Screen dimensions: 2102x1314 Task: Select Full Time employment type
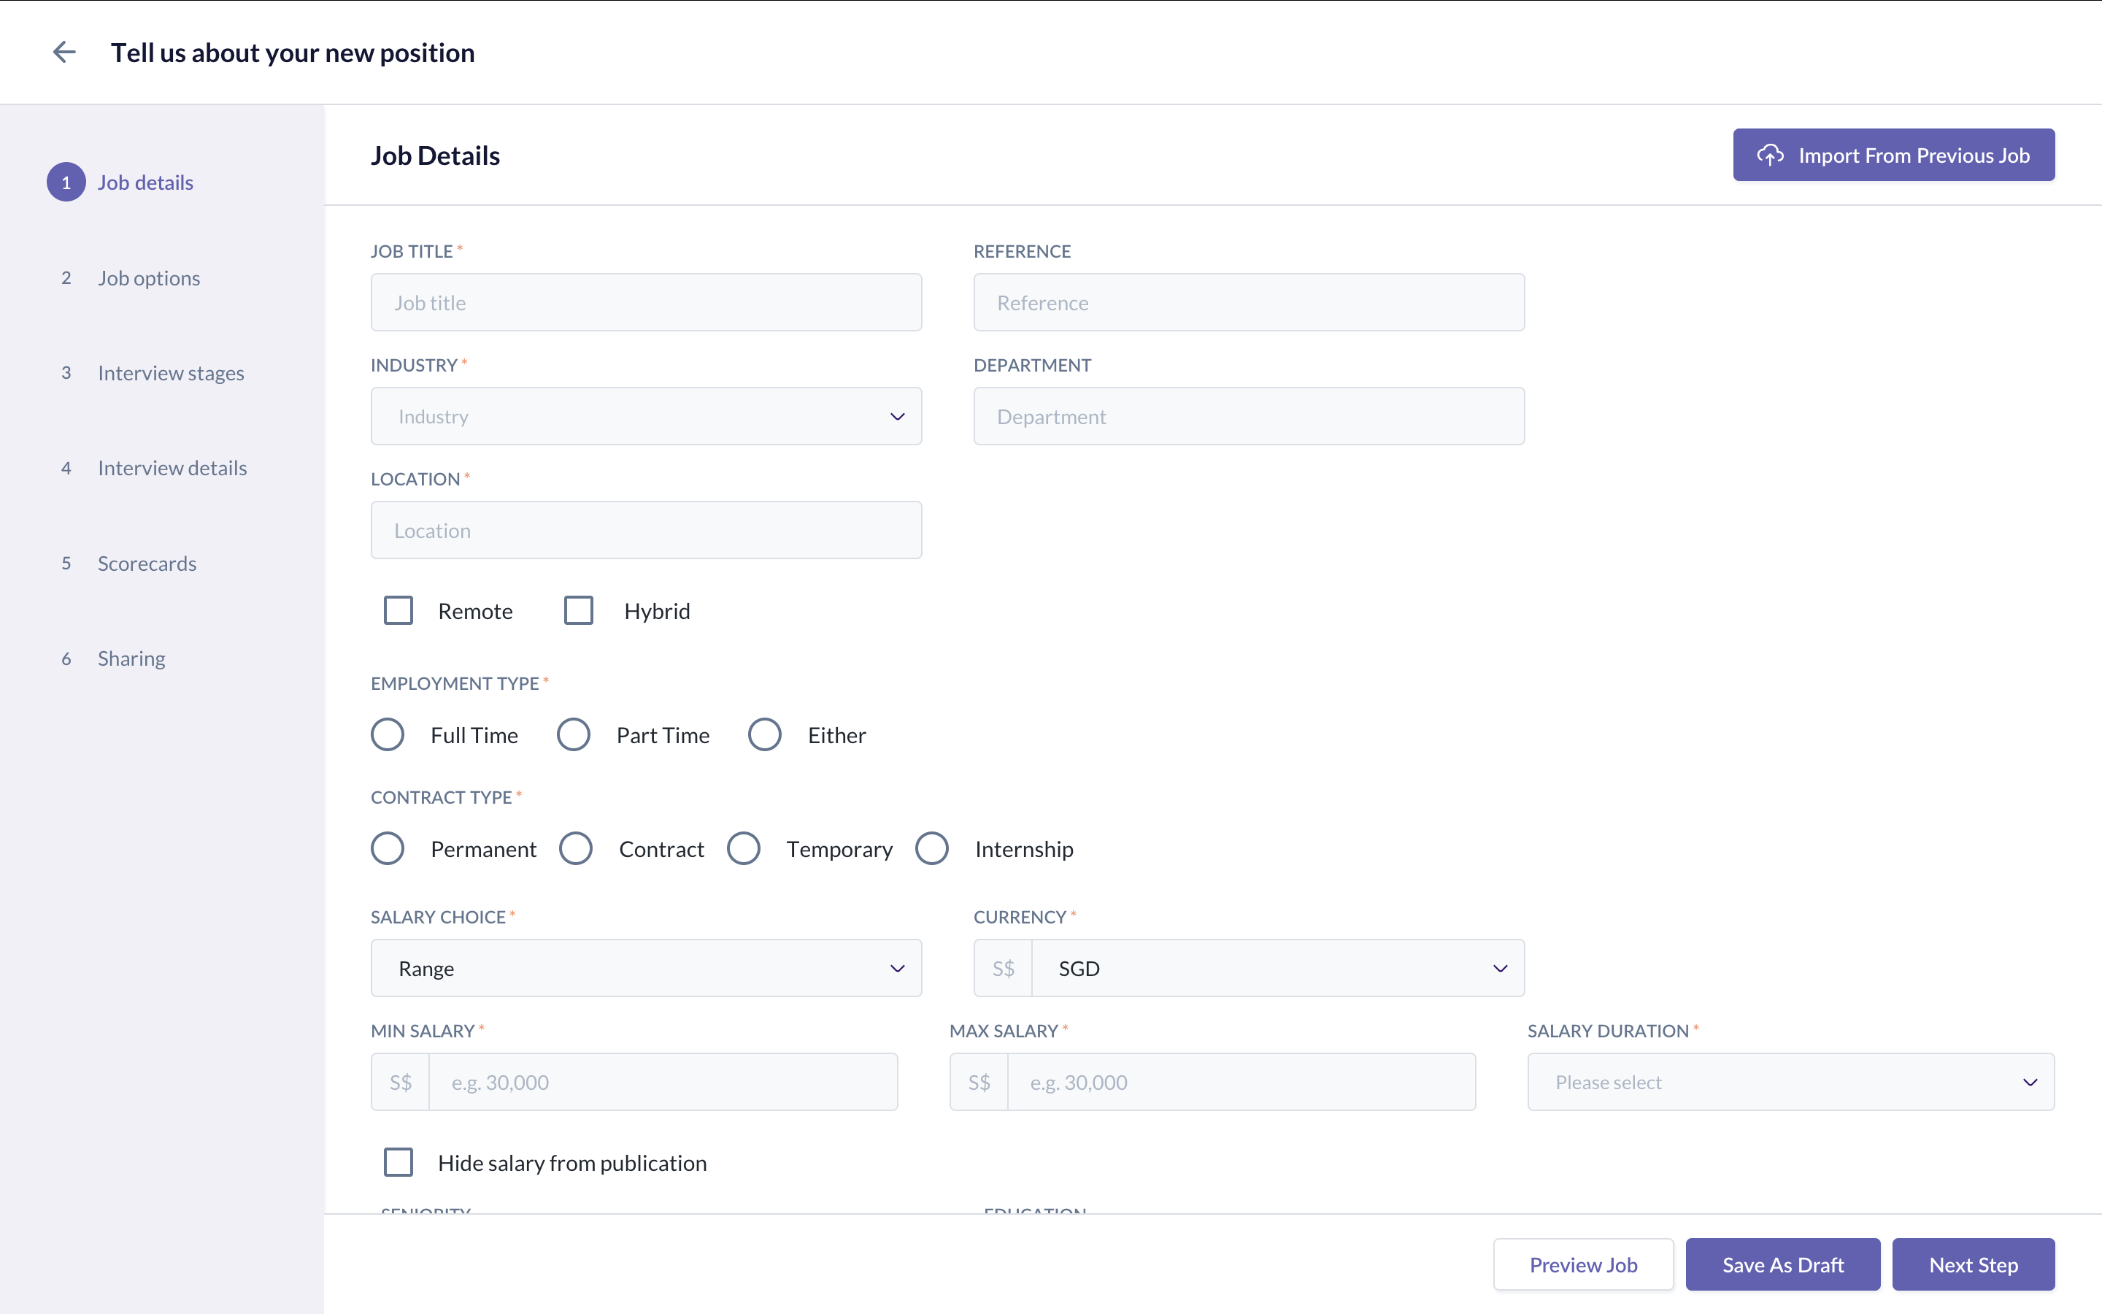tap(388, 735)
